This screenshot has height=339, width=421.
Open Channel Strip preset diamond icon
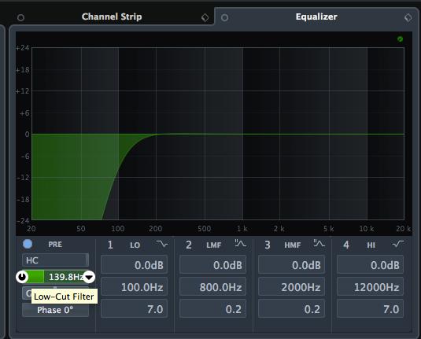pos(205,18)
